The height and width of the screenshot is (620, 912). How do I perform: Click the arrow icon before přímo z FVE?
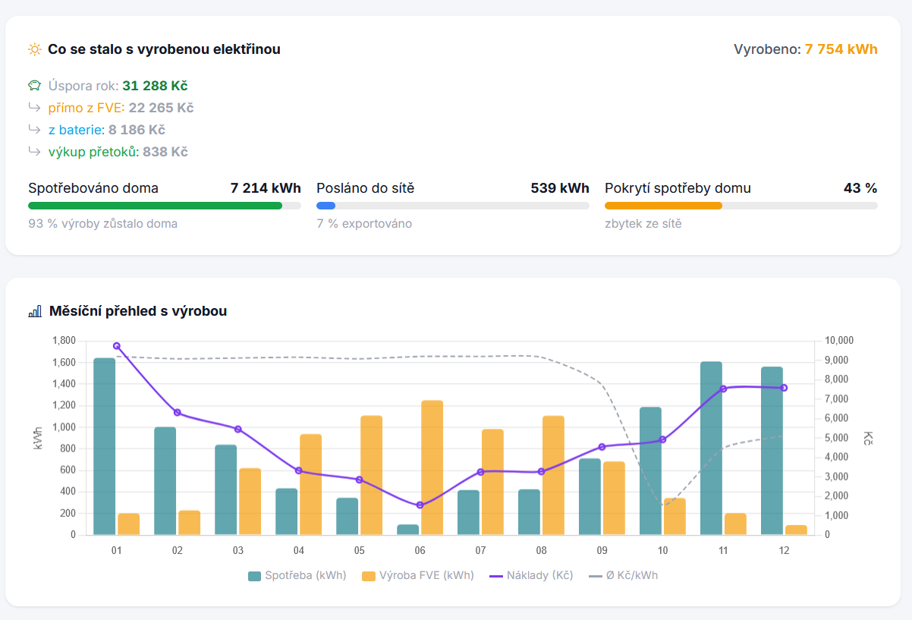click(x=34, y=108)
